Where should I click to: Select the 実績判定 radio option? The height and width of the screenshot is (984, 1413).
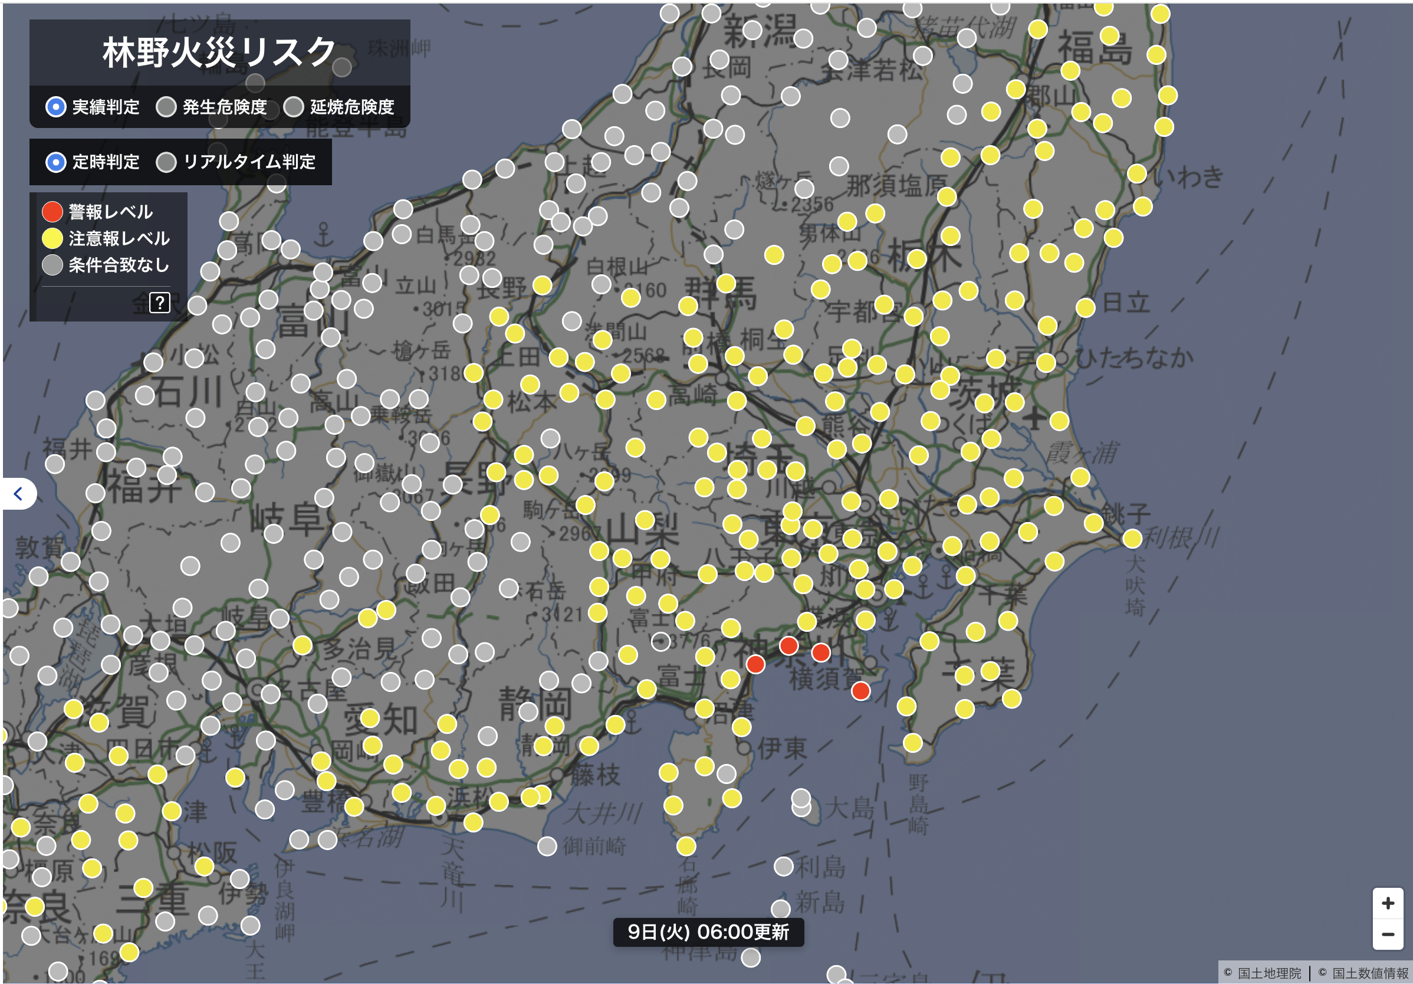56,107
